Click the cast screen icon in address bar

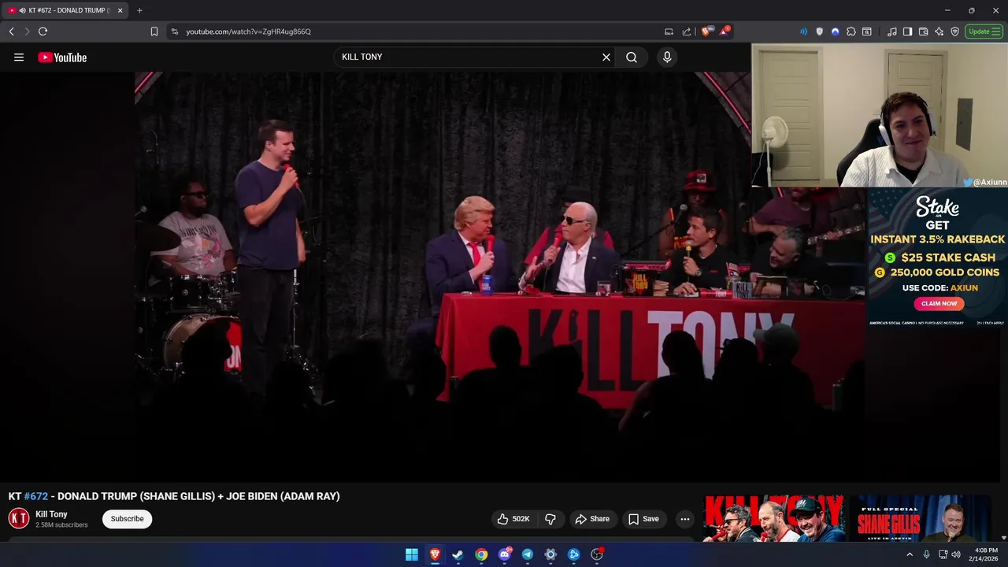pyautogui.click(x=669, y=31)
